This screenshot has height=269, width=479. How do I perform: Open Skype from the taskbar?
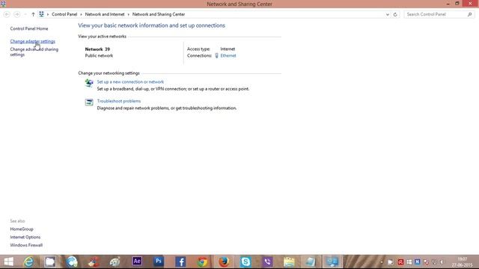tap(245, 262)
